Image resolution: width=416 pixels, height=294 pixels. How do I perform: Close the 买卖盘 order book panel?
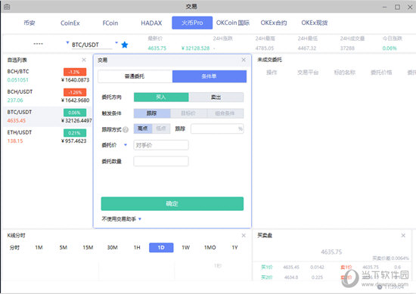click(403, 235)
